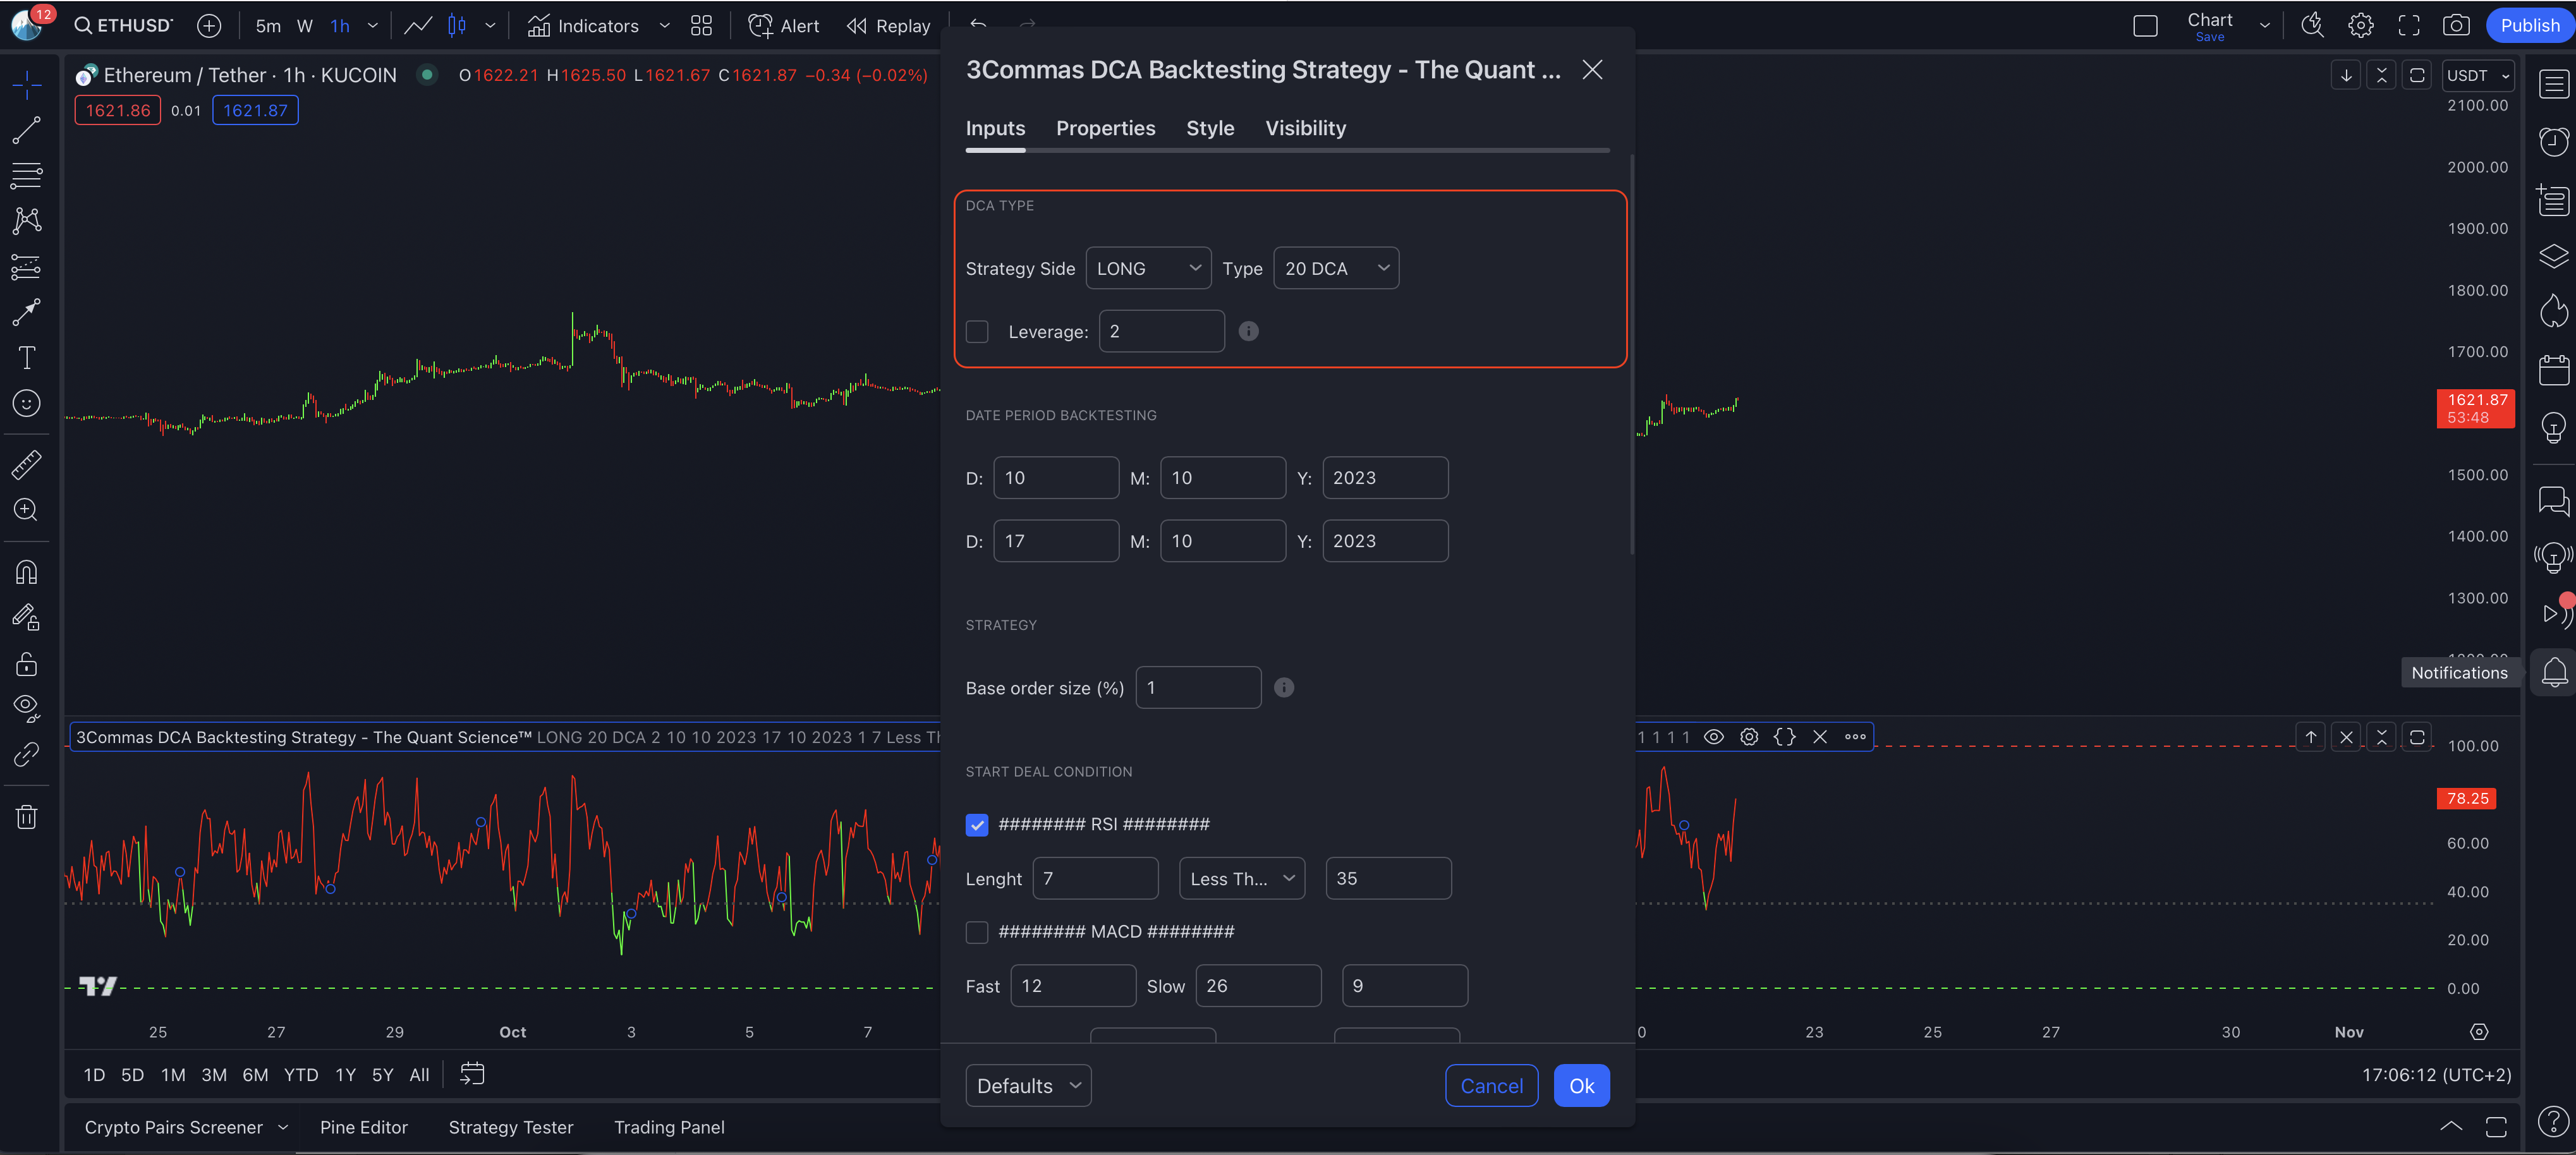Screen dimensions: 2576x1155
Task: Open the Alert creation tool
Action: pyautogui.click(x=783, y=26)
